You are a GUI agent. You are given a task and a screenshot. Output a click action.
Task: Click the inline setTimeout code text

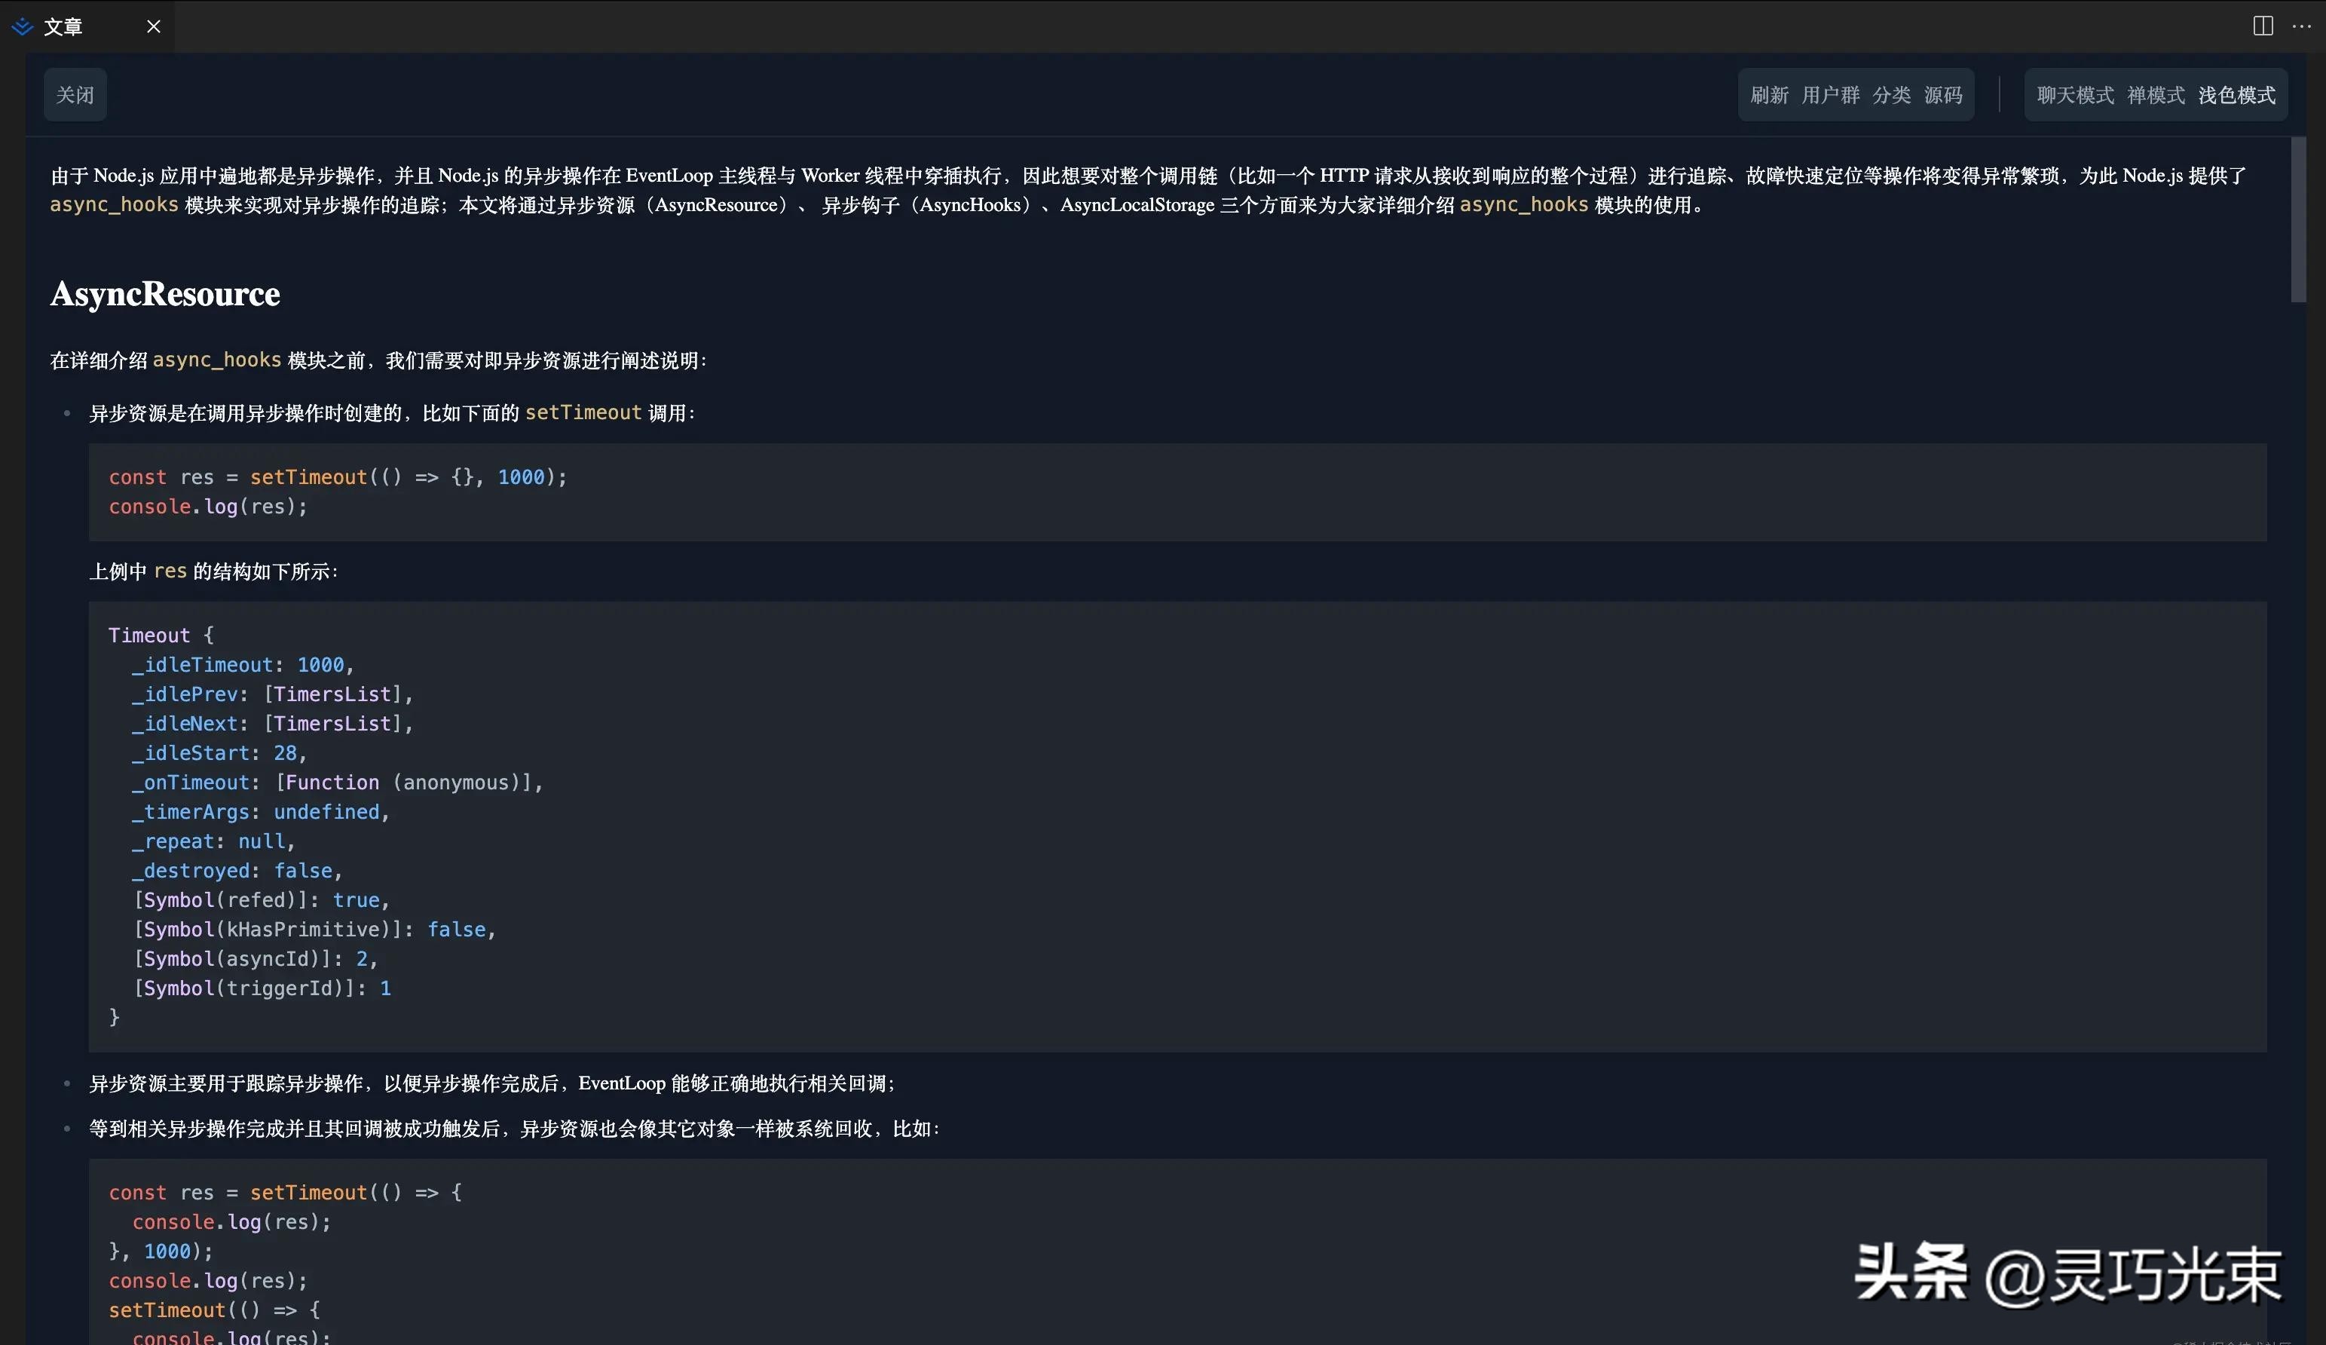click(583, 412)
